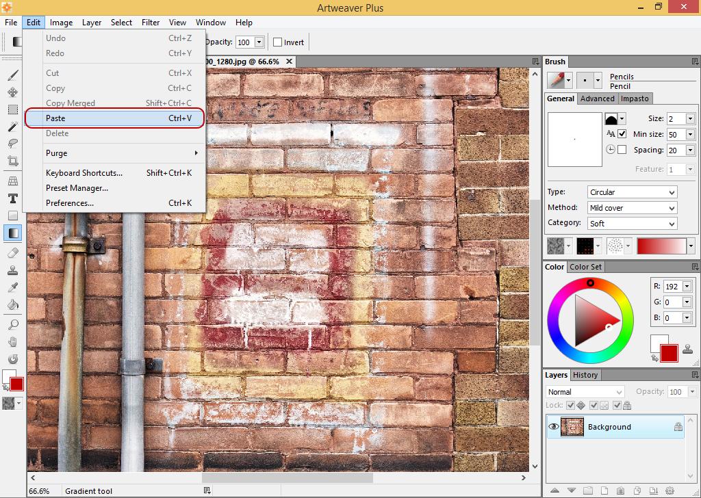The width and height of the screenshot is (701, 498).
Task: Pick the Eraser tool
Action: click(x=12, y=252)
